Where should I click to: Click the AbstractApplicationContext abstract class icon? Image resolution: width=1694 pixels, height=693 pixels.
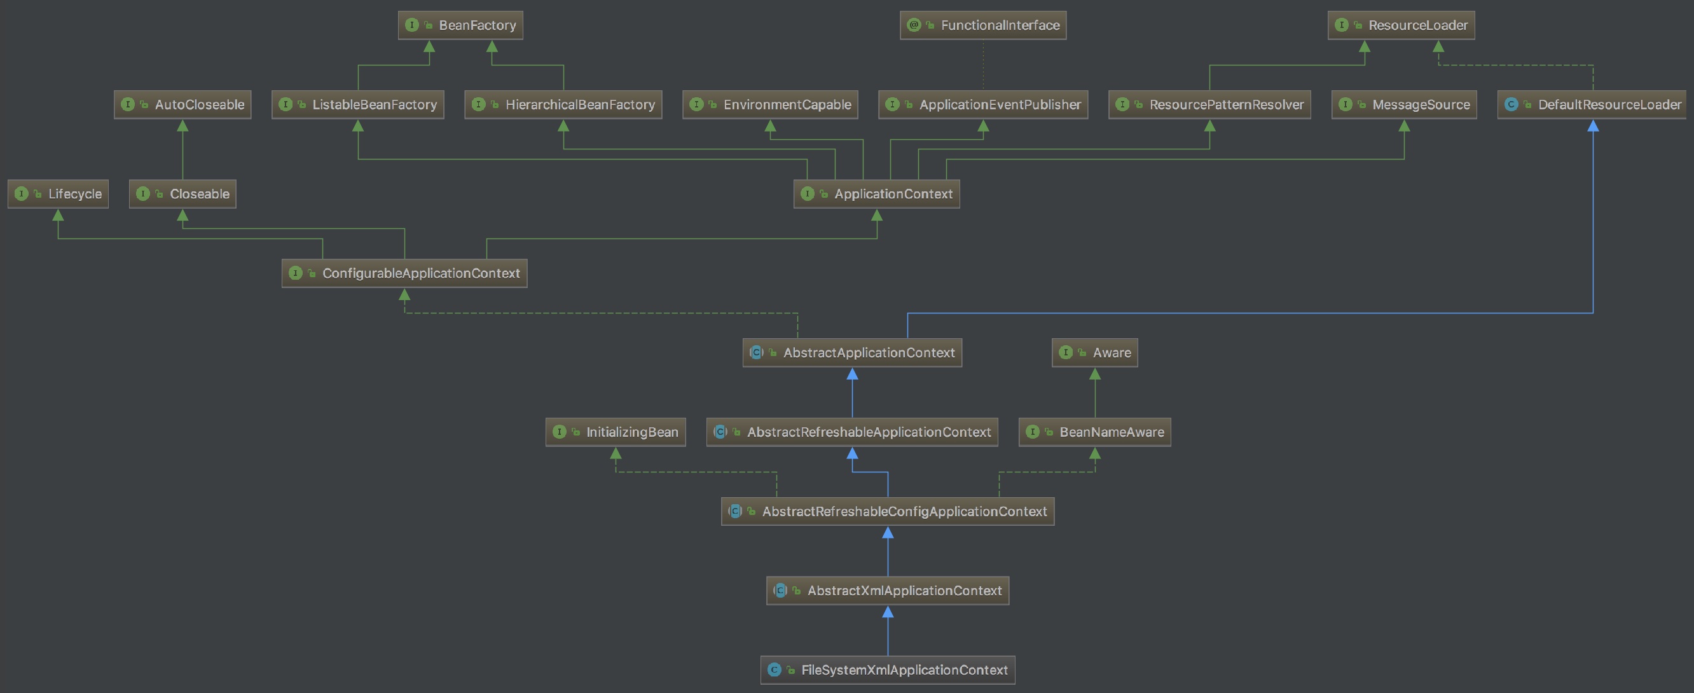point(756,352)
